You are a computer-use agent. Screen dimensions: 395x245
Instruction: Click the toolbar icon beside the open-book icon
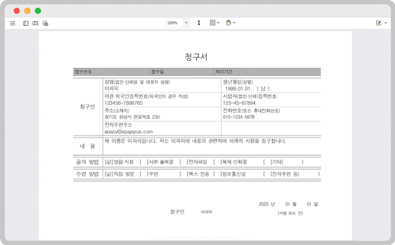[x=46, y=23]
